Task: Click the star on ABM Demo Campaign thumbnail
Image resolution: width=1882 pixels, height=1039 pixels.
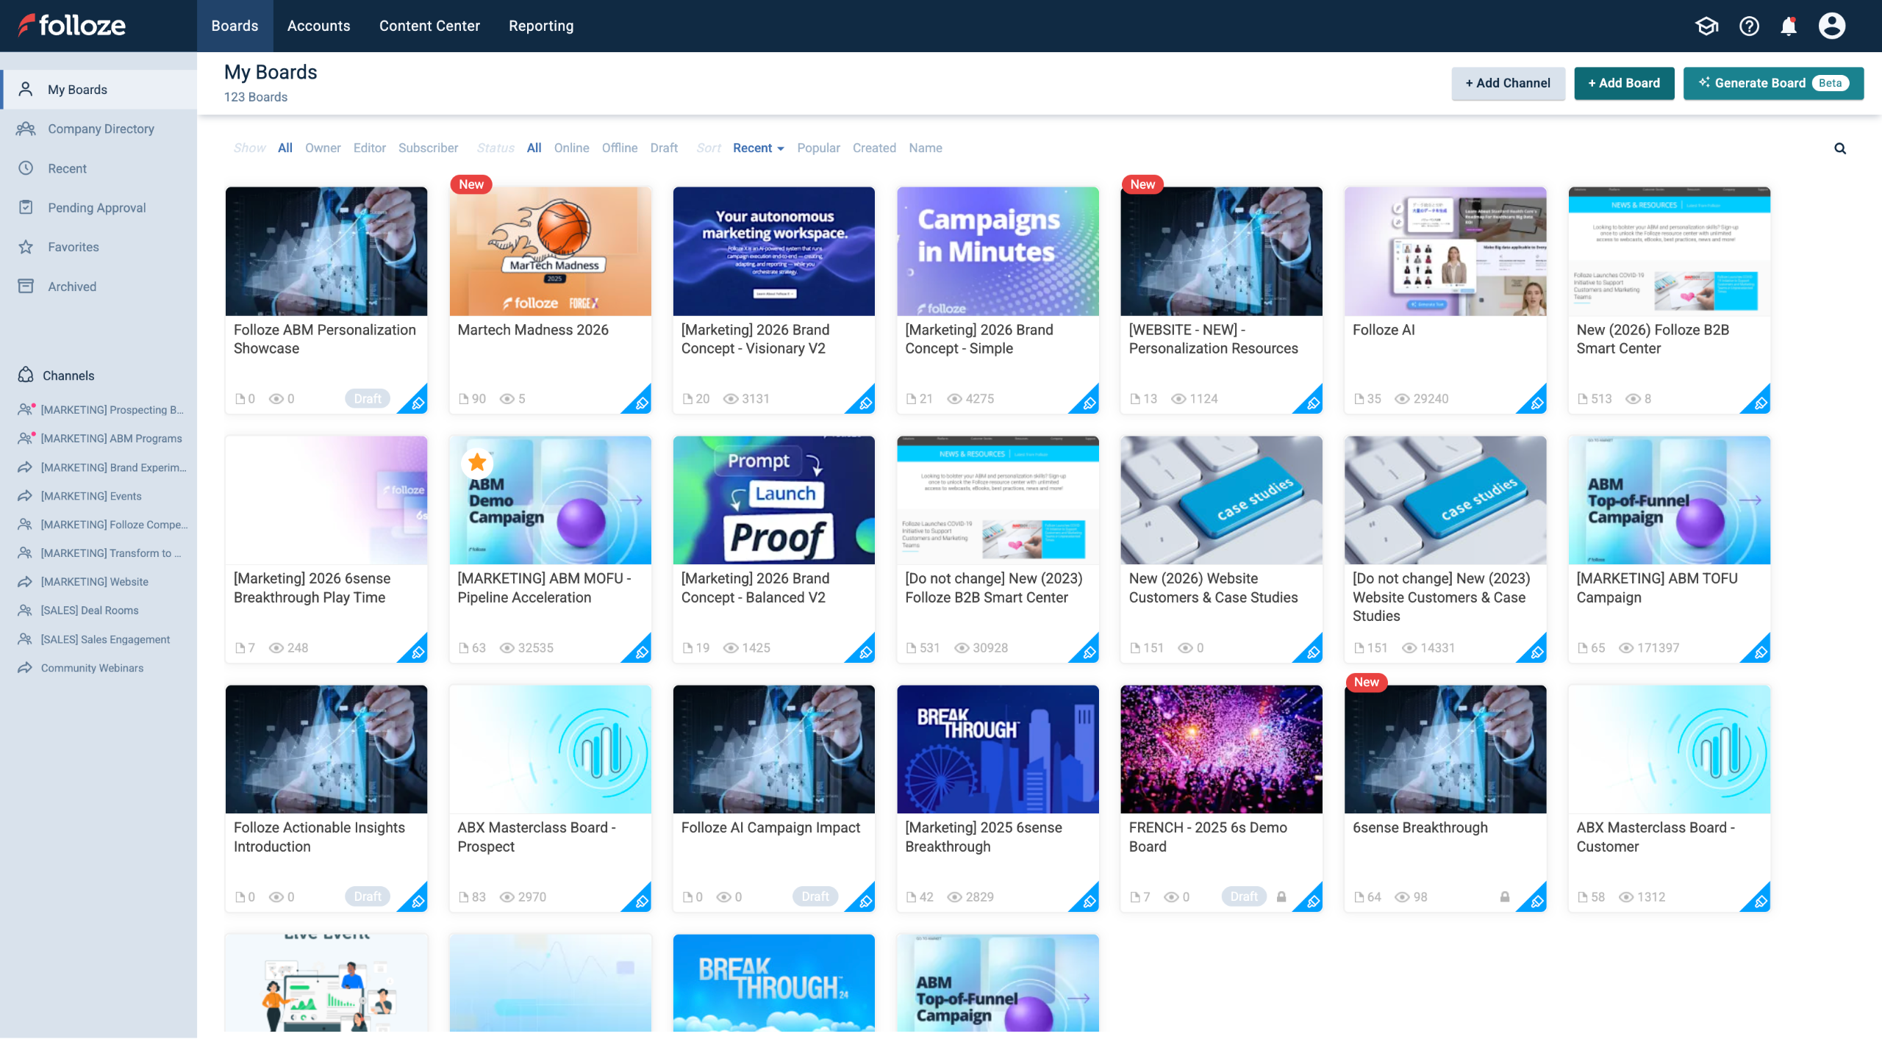Action: coord(477,462)
